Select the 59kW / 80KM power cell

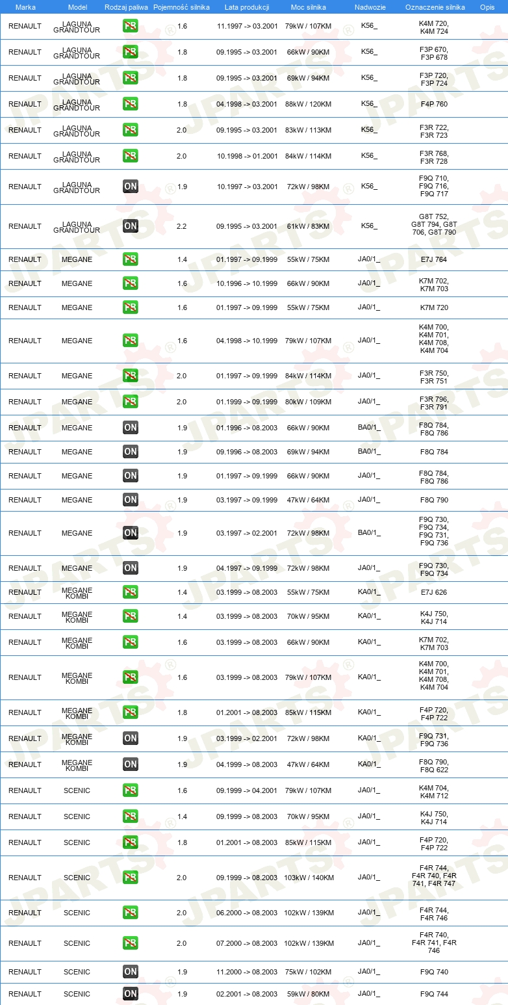[308, 994]
